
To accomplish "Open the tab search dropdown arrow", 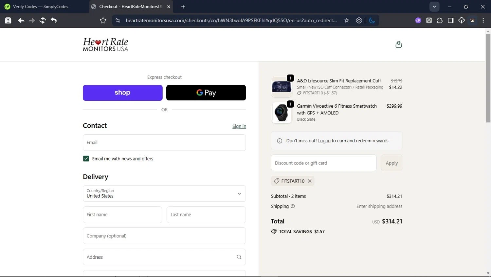I will coord(434,7).
